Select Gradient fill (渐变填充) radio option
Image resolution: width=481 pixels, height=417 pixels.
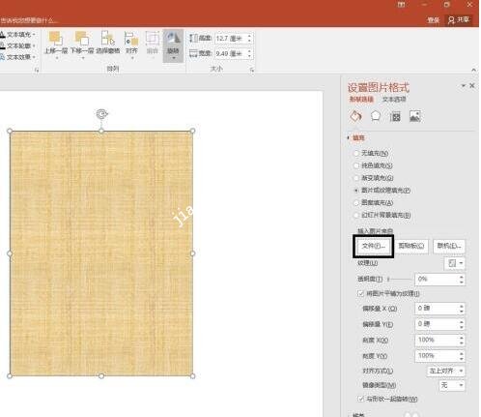356,178
